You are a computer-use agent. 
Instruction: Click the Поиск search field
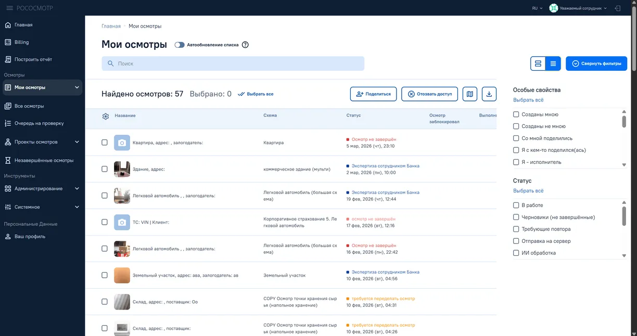pos(233,63)
